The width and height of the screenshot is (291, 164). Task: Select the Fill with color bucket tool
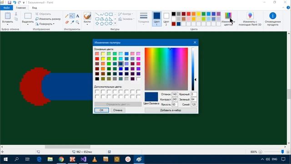72,16
